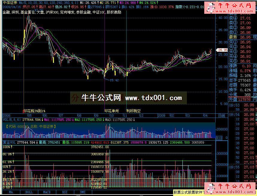The width and height of the screenshot is (257, 196).
Task: Click the X10 volume scale label
Action: (x=219, y=138)
